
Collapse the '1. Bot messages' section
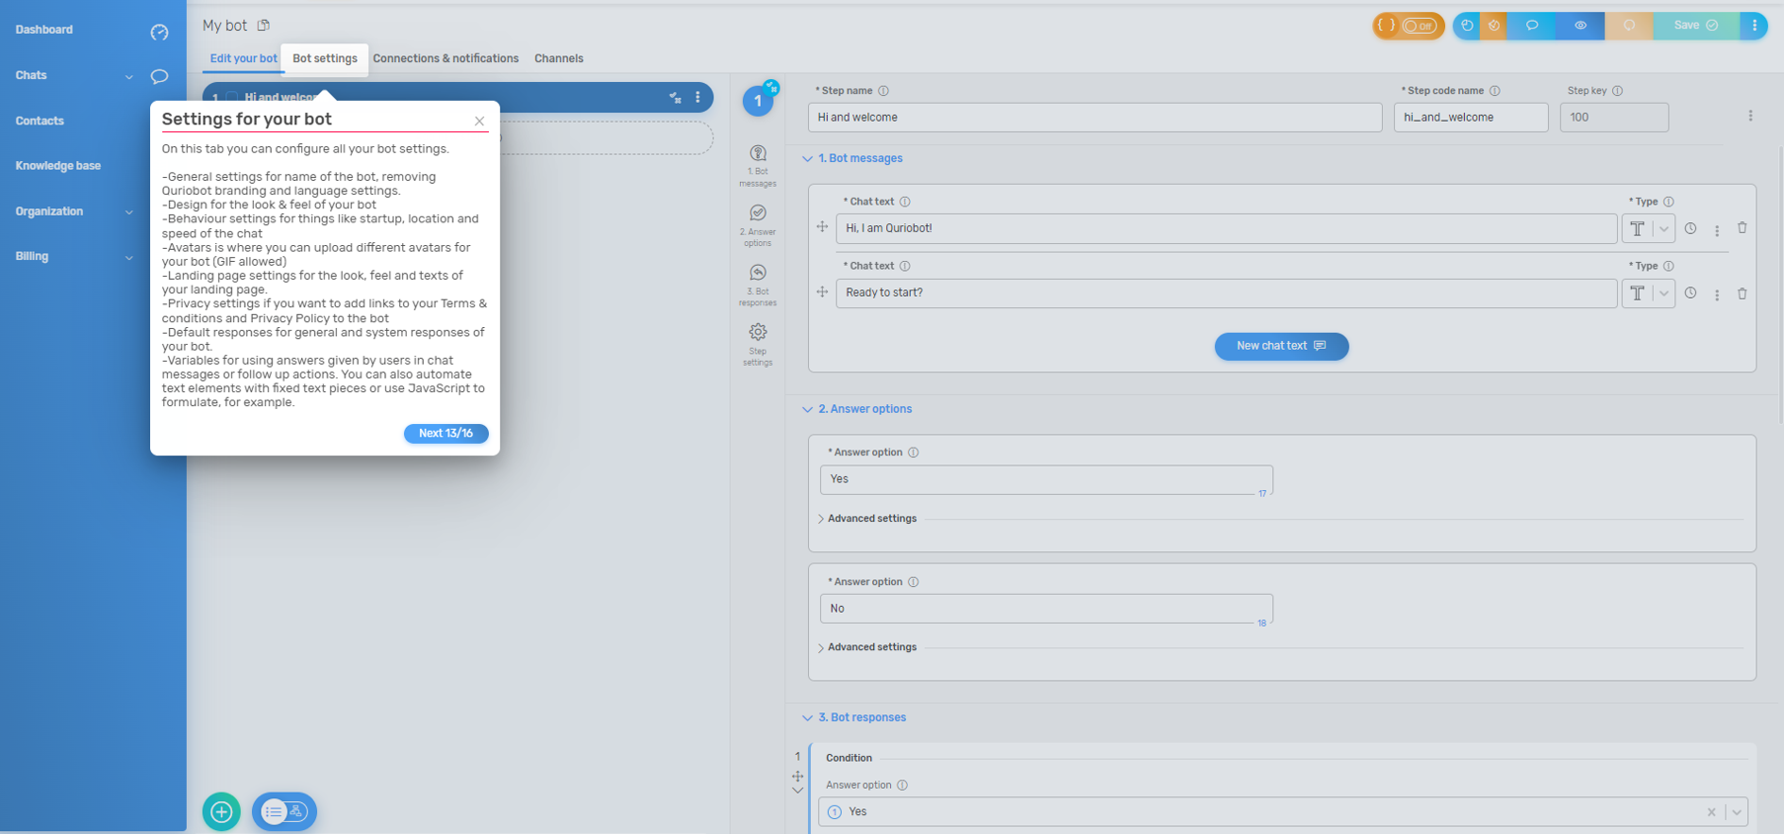click(x=807, y=159)
